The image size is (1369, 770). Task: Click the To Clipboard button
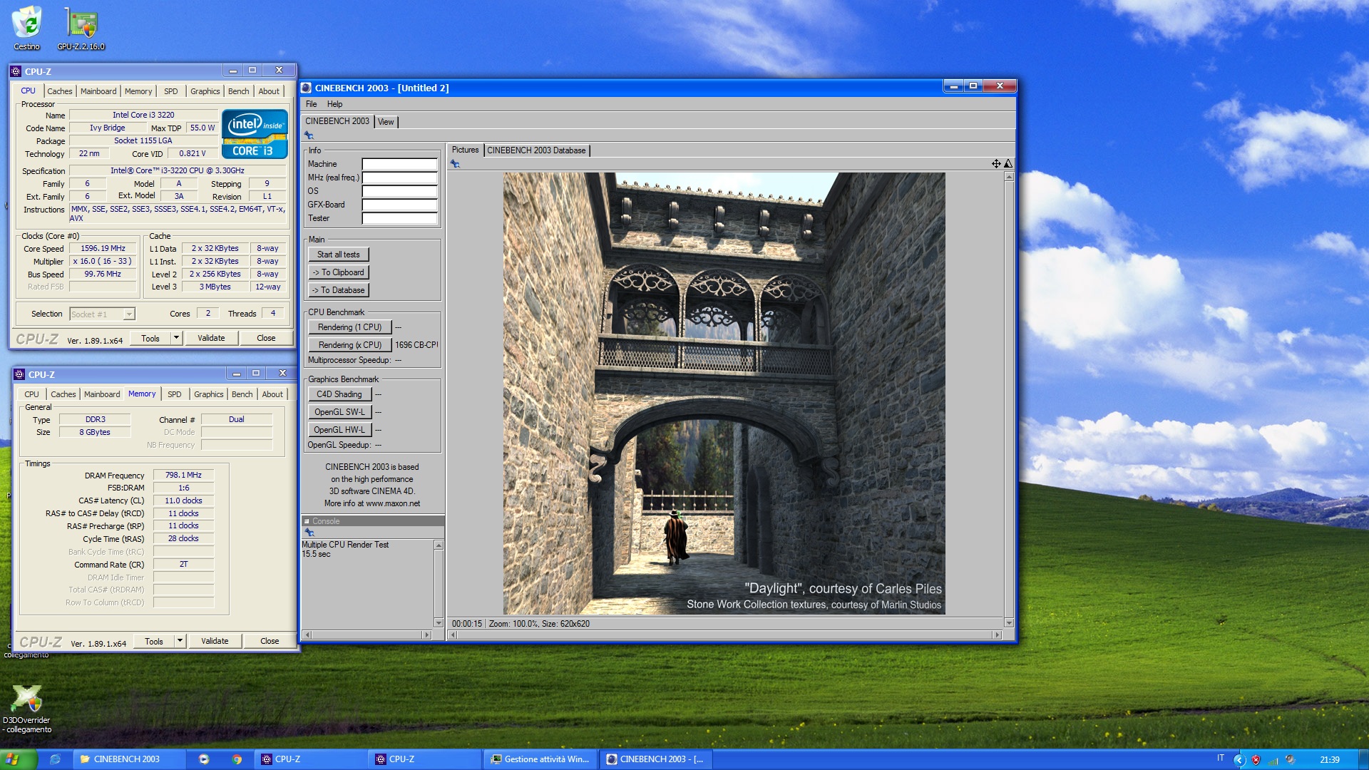pos(339,272)
